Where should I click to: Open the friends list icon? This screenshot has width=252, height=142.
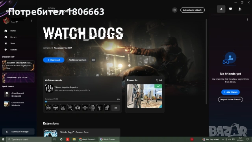(x=221, y=9)
